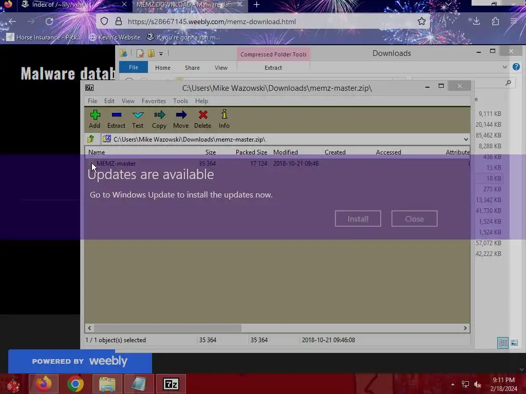Run the Test tool in 7-Zip
Viewport: 526px width, 394px height.
pyautogui.click(x=138, y=119)
